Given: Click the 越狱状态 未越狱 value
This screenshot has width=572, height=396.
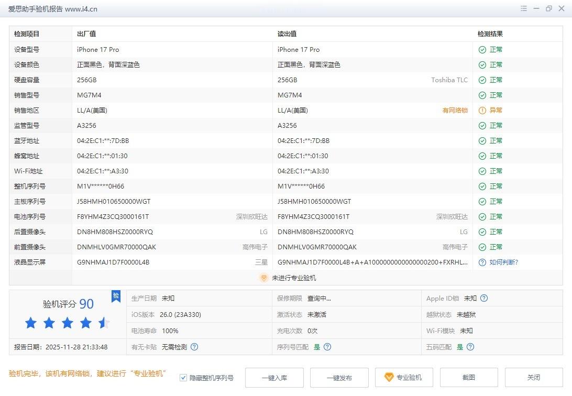Looking at the screenshot, I should click(466, 315).
